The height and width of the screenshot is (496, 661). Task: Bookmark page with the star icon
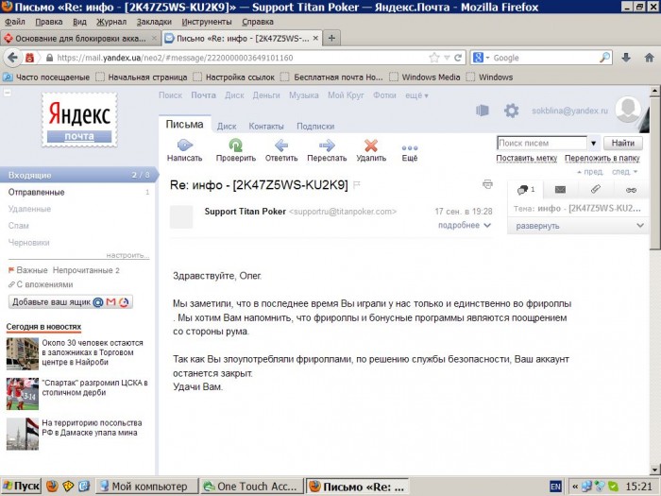click(x=433, y=58)
